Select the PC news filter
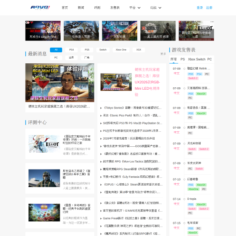The height and width of the screenshot is (236, 236). point(56,58)
